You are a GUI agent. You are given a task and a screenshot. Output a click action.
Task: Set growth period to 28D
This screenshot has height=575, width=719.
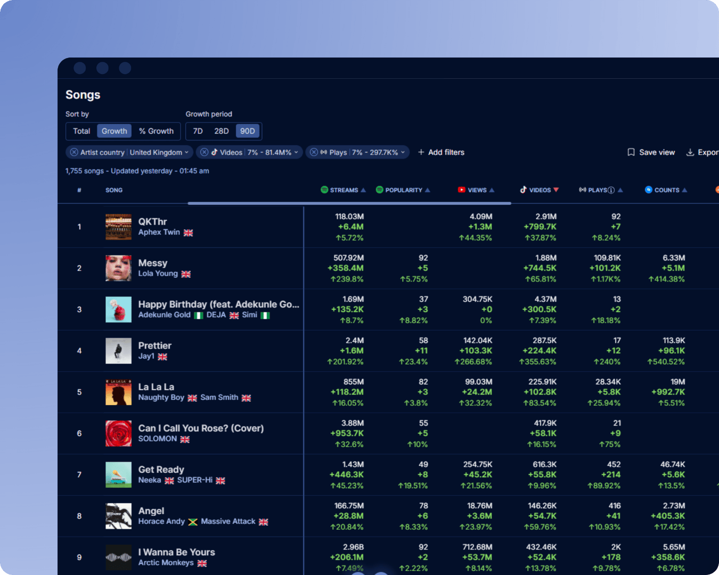point(222,131)
